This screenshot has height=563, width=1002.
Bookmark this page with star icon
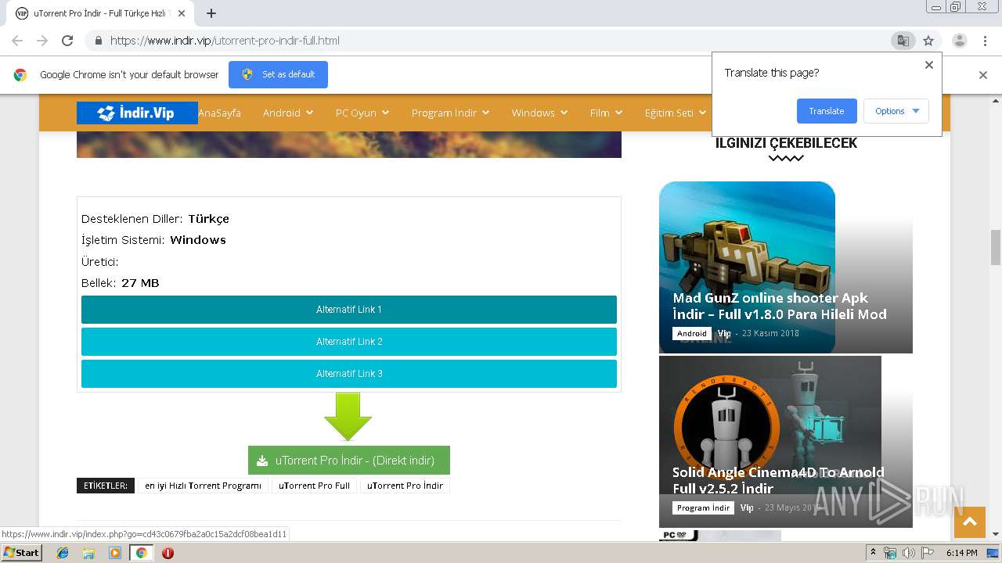coord(928,41)
